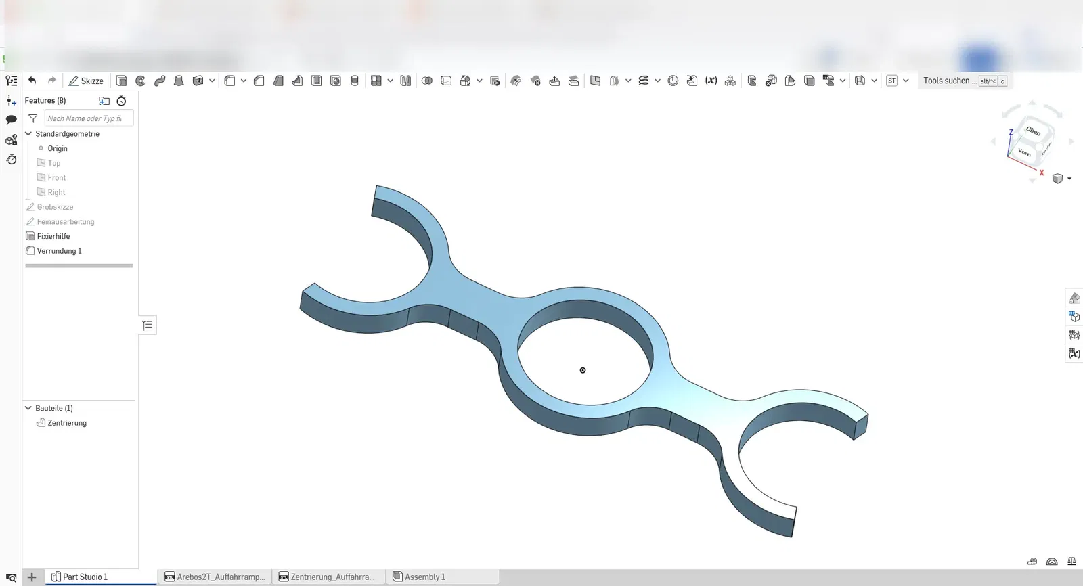Click the feature filter input field
Image resolution: width=1083 pixels, height=586 pixels.
pos(89,118)
